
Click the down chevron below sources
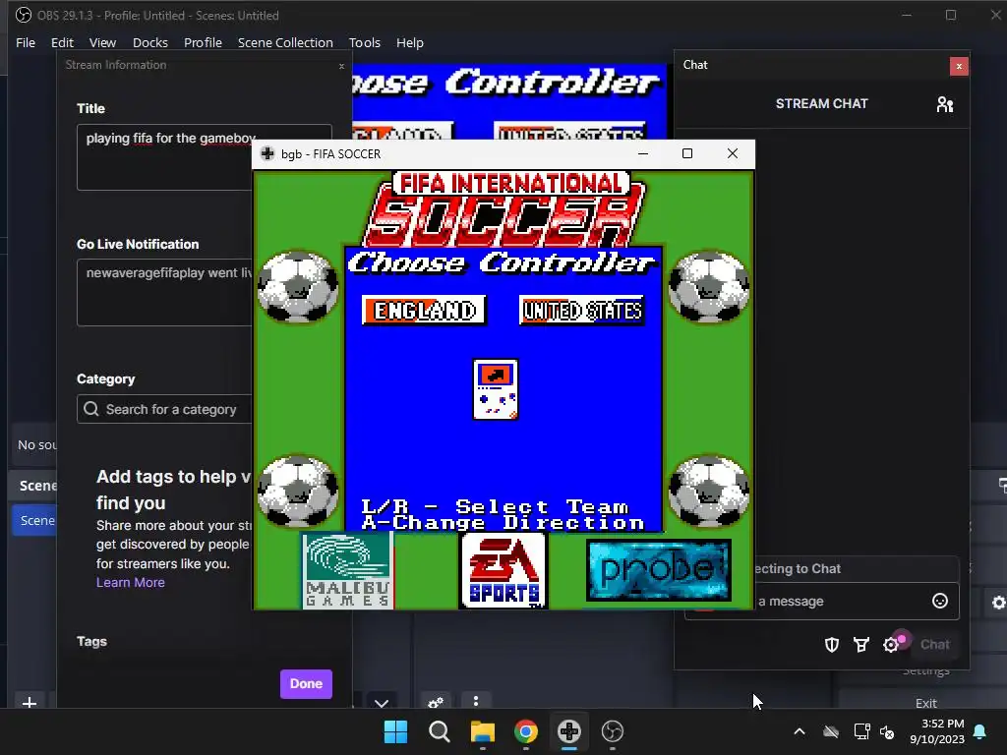click(x=382, y=703)
